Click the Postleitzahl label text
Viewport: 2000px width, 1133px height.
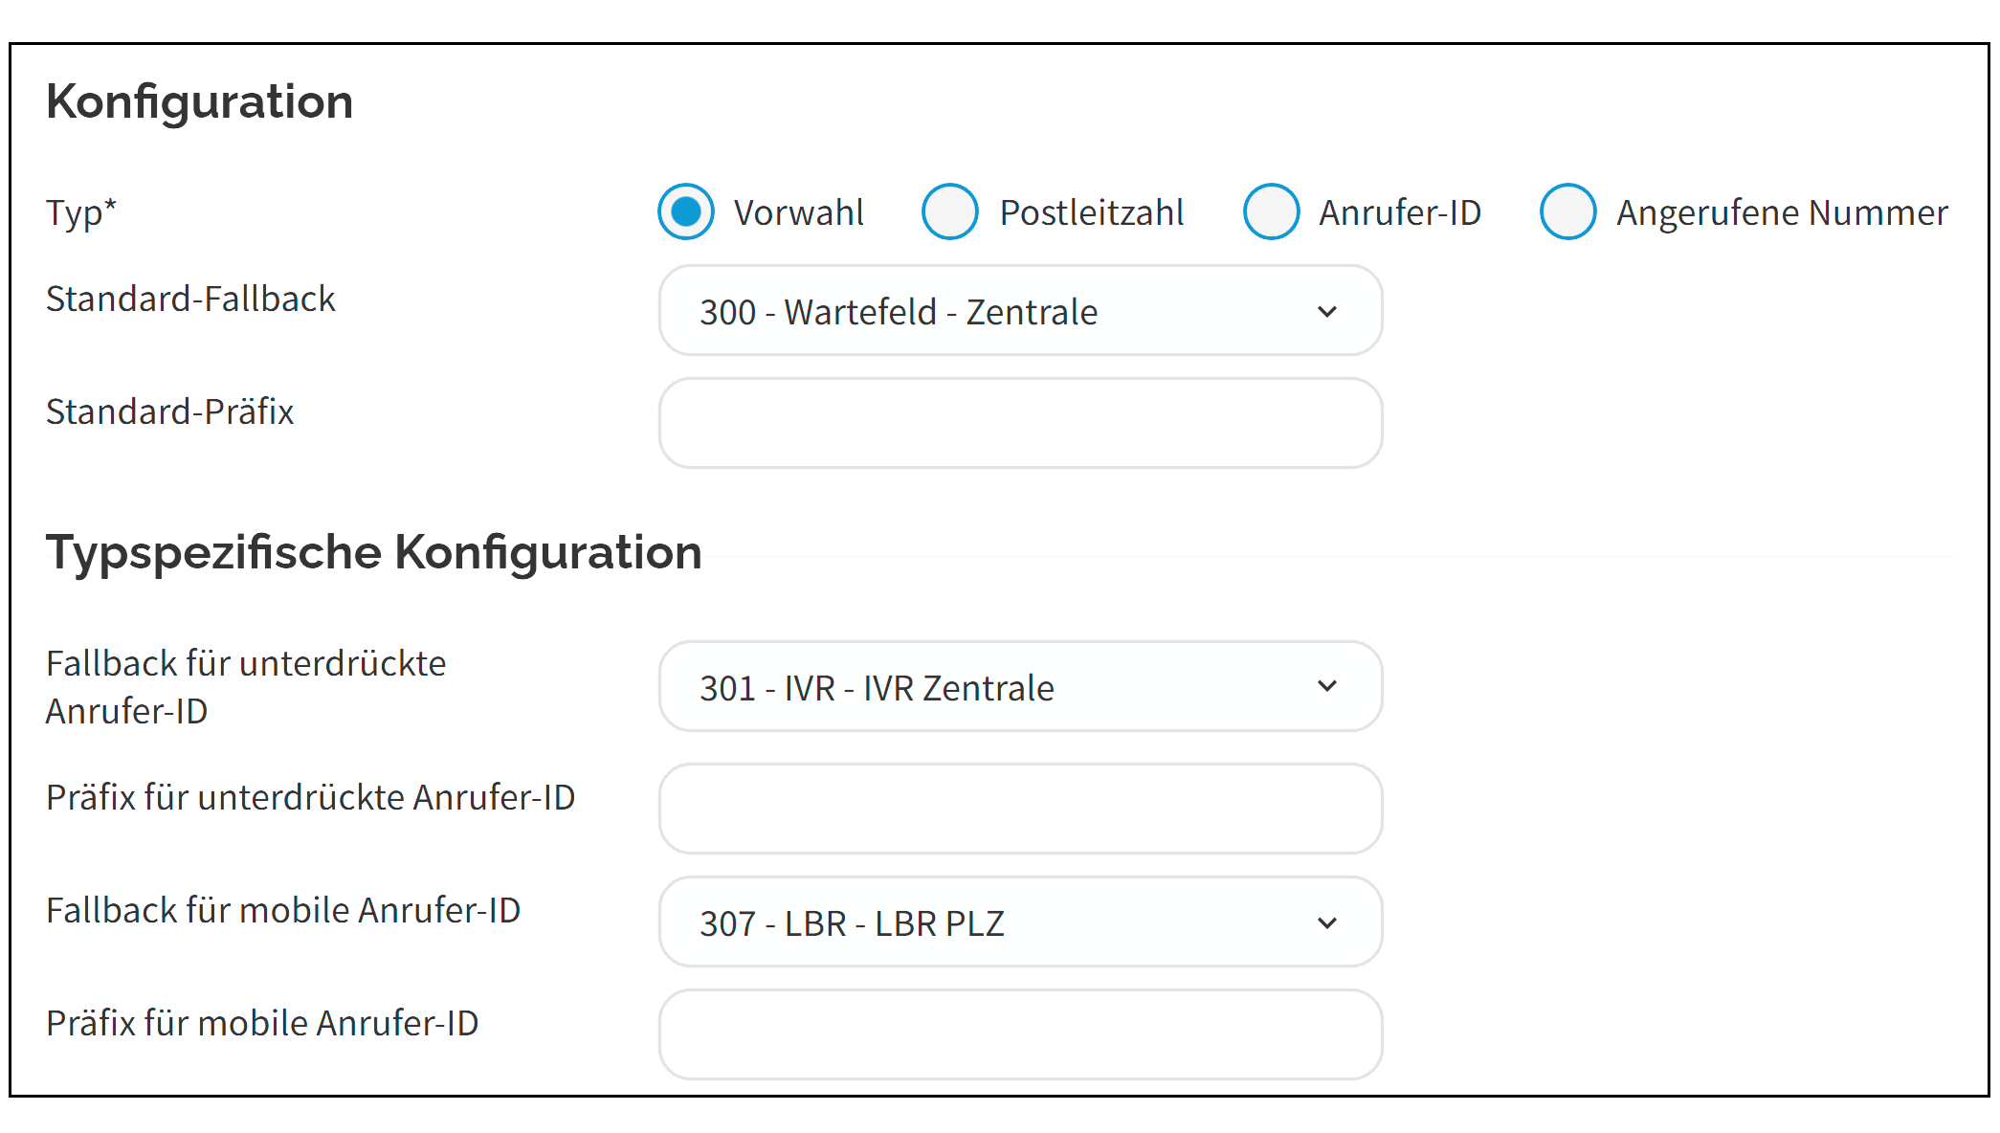click(1091, 212)
